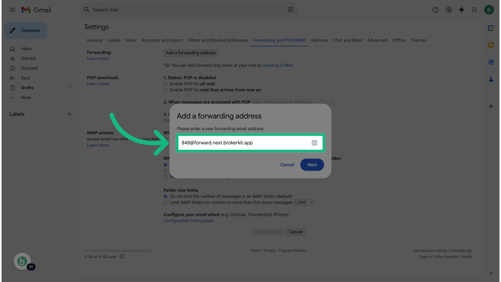
Task: Open the Terms footer link
Action: pyautogui.click(x=256, y=251)
